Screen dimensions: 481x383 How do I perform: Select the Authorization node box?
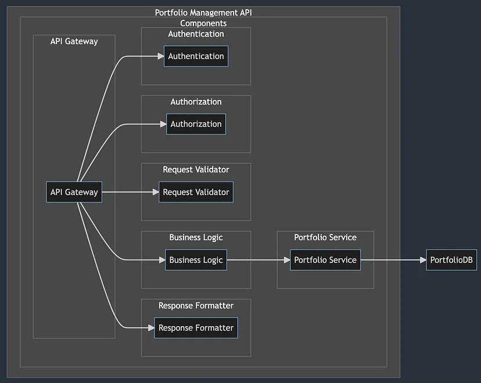click(196, 124)
